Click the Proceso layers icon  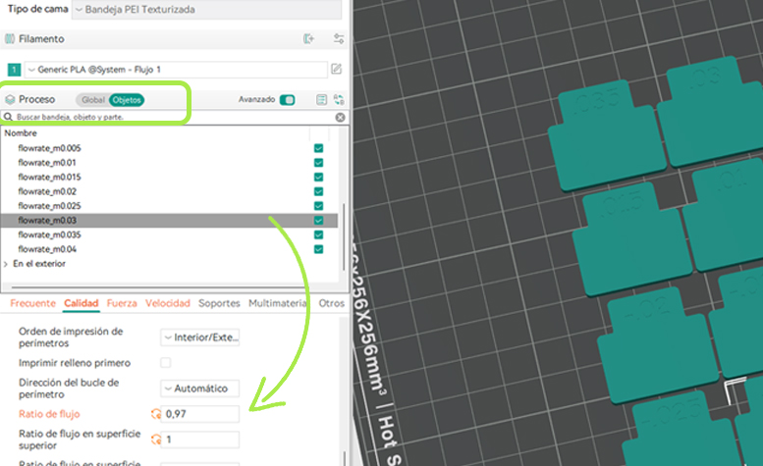(x=10, y=100)
